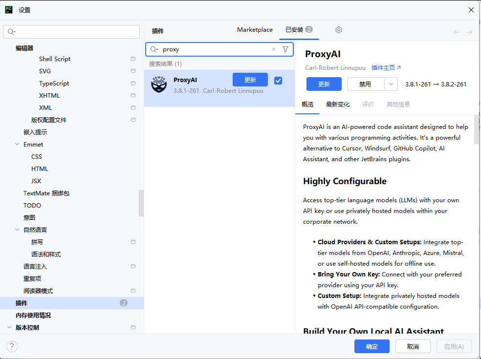481x359 pixels.
Task: Open the 概览 tab
Action: click(x=307, y=104)
